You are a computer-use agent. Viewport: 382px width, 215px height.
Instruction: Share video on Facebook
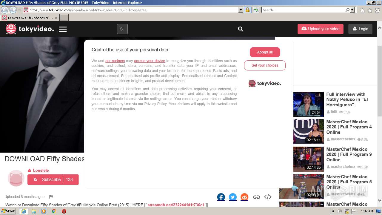point(221,197)
